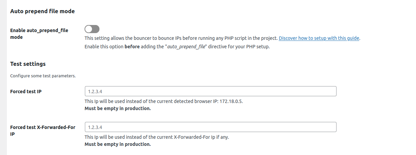Focus the Forced test IP input field
This screenshot has width=416, height=155.
210,91
